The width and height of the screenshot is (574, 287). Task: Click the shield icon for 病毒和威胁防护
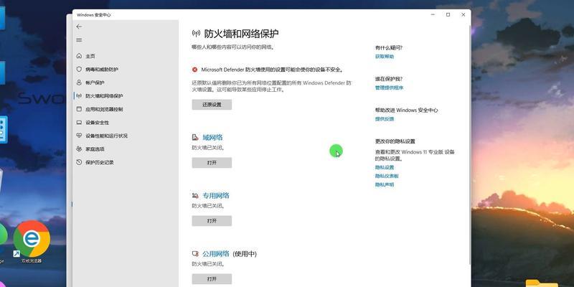click(79, 69)
